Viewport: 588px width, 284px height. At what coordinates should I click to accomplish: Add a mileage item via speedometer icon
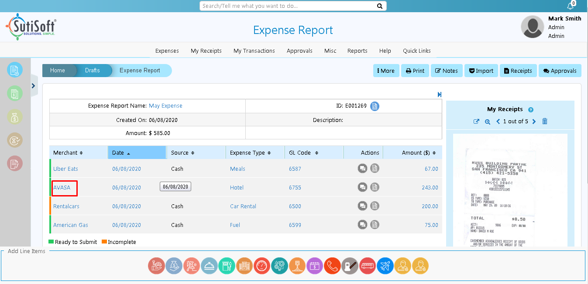pyautogui.click(x=262, y=265)
